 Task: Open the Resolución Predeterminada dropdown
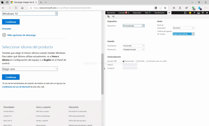(x=133, y=49)
